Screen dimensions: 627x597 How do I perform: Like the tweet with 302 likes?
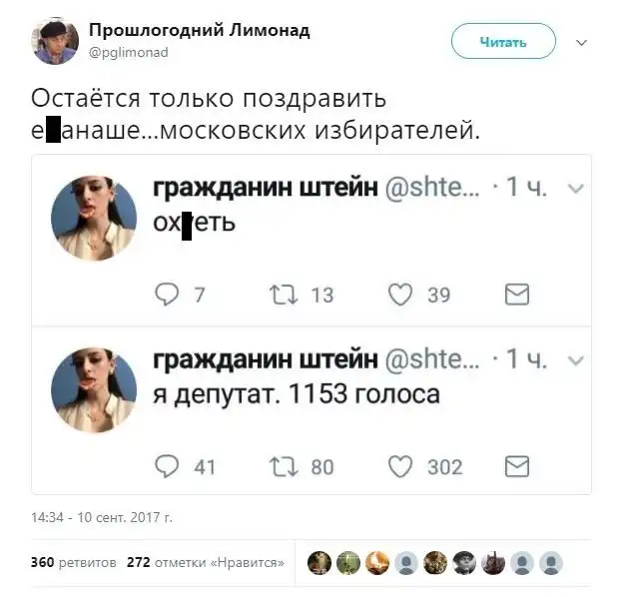tap(400, 465)
